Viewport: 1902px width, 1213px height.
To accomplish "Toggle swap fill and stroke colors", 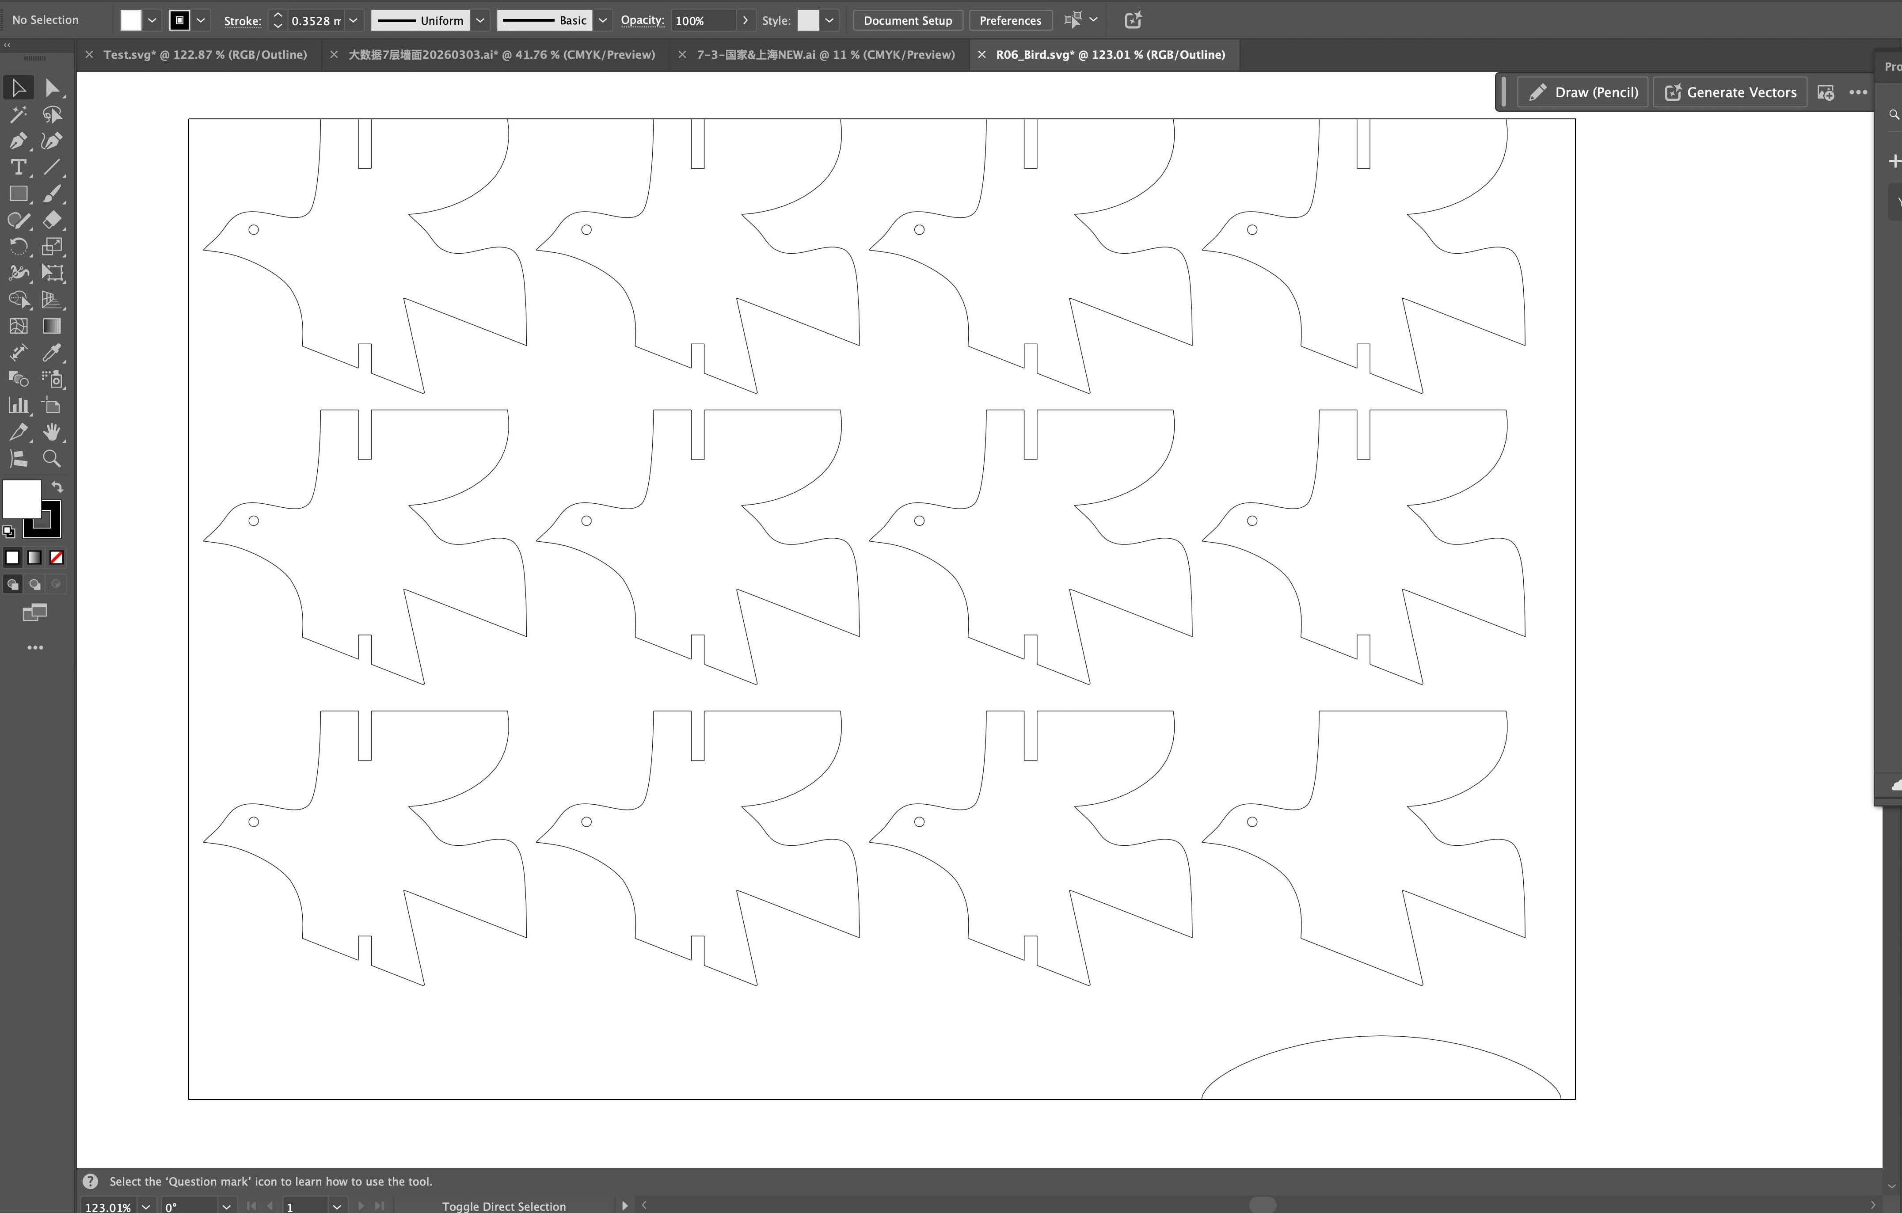I will [x=57, y=487].
